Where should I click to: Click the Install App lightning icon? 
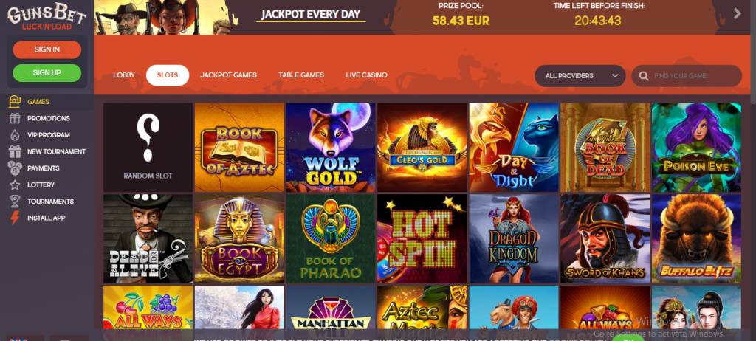[x=16, y=218]
